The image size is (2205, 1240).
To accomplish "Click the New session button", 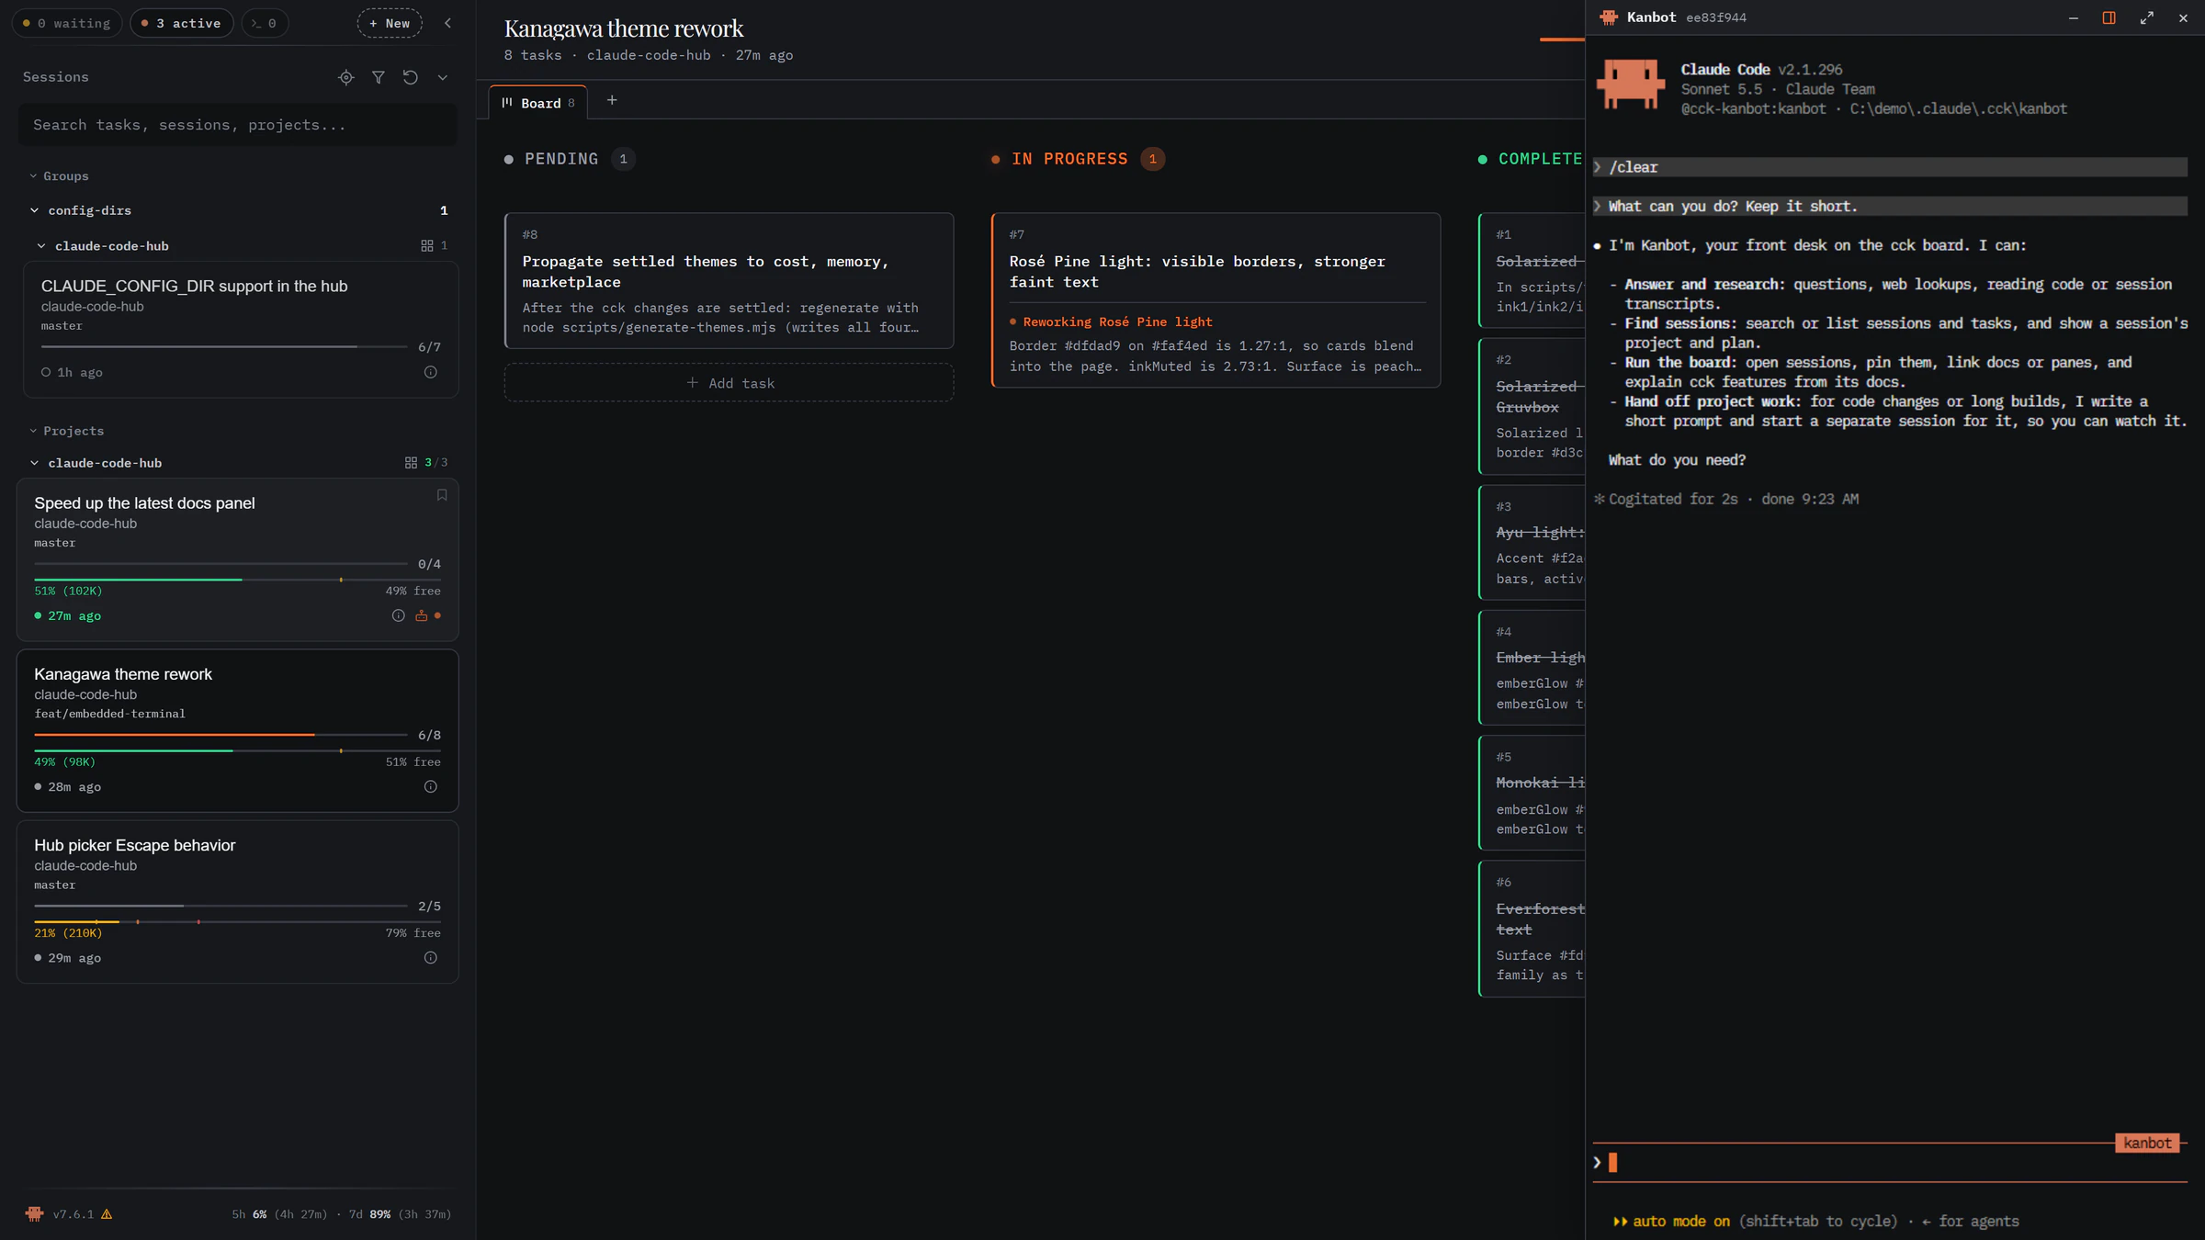I will point(390,23).
